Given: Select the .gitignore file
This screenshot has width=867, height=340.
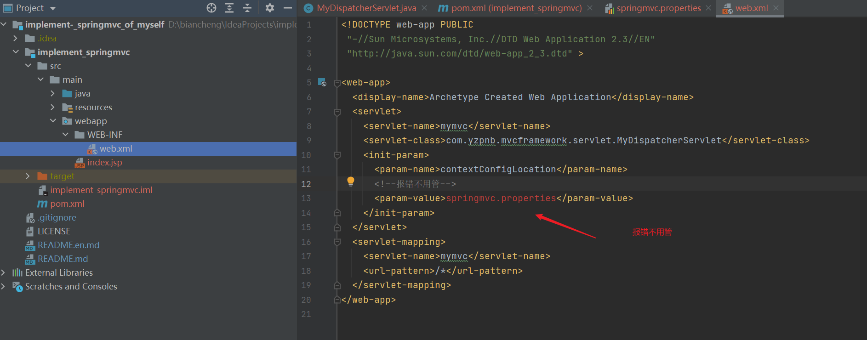Looking at the screenshot, I should [148, 217].
